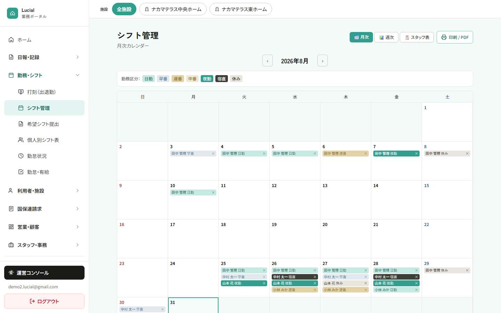Remove 田中 管理 日勤 shift on the 4th
The height and width of the screenshot is (313, 501).
pyautogui.click(x=264, y=153)
